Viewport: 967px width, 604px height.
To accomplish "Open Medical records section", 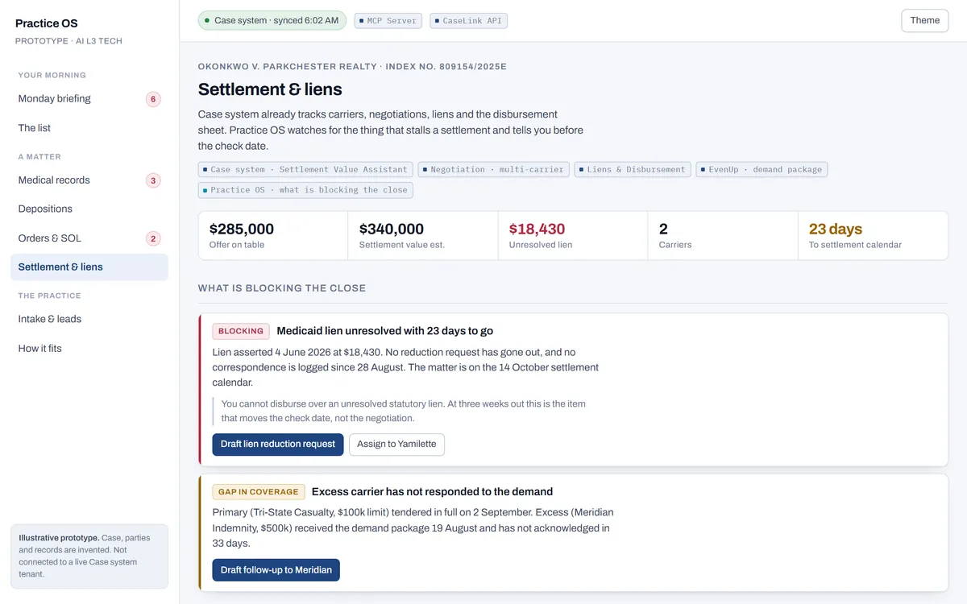I will click(x=89, y=180).
